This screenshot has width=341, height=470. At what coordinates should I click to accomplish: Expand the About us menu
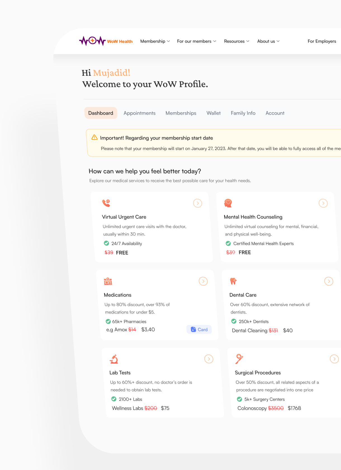click(x=268, y=41)
